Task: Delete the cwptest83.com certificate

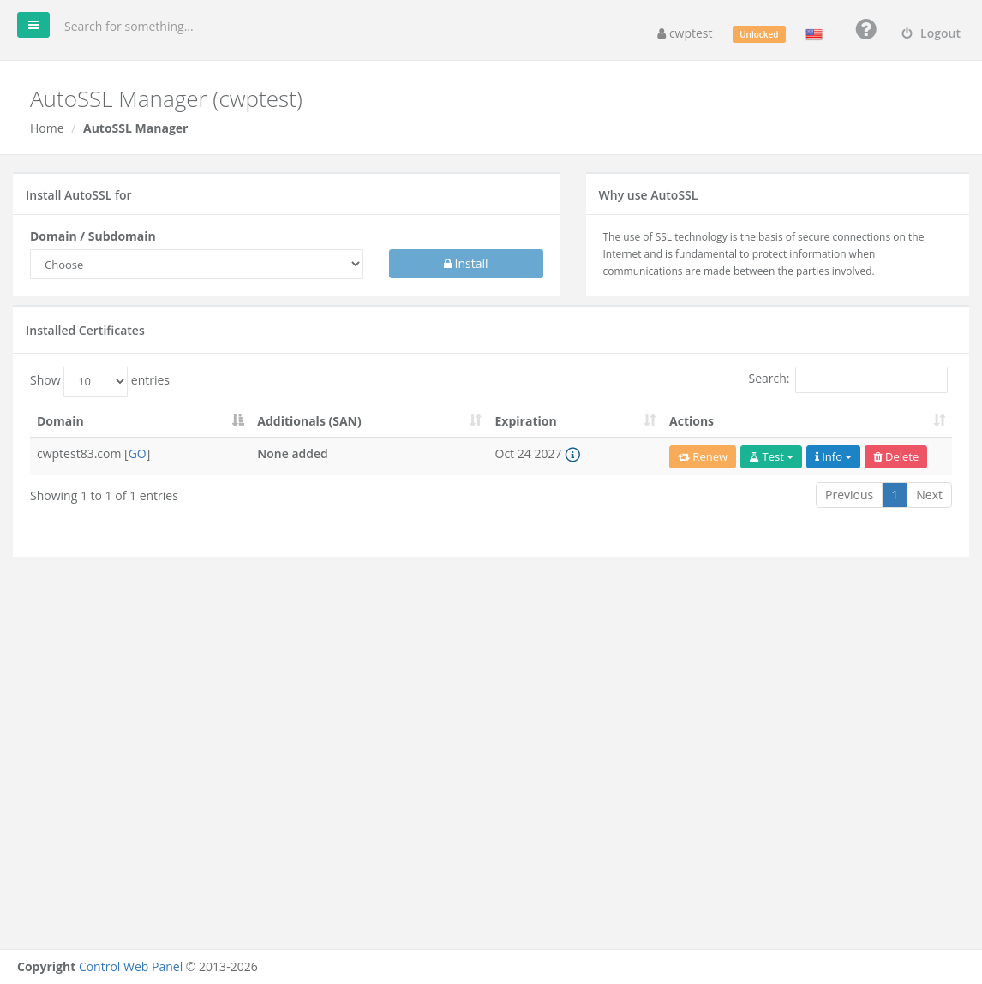Action: click(895, 456)
